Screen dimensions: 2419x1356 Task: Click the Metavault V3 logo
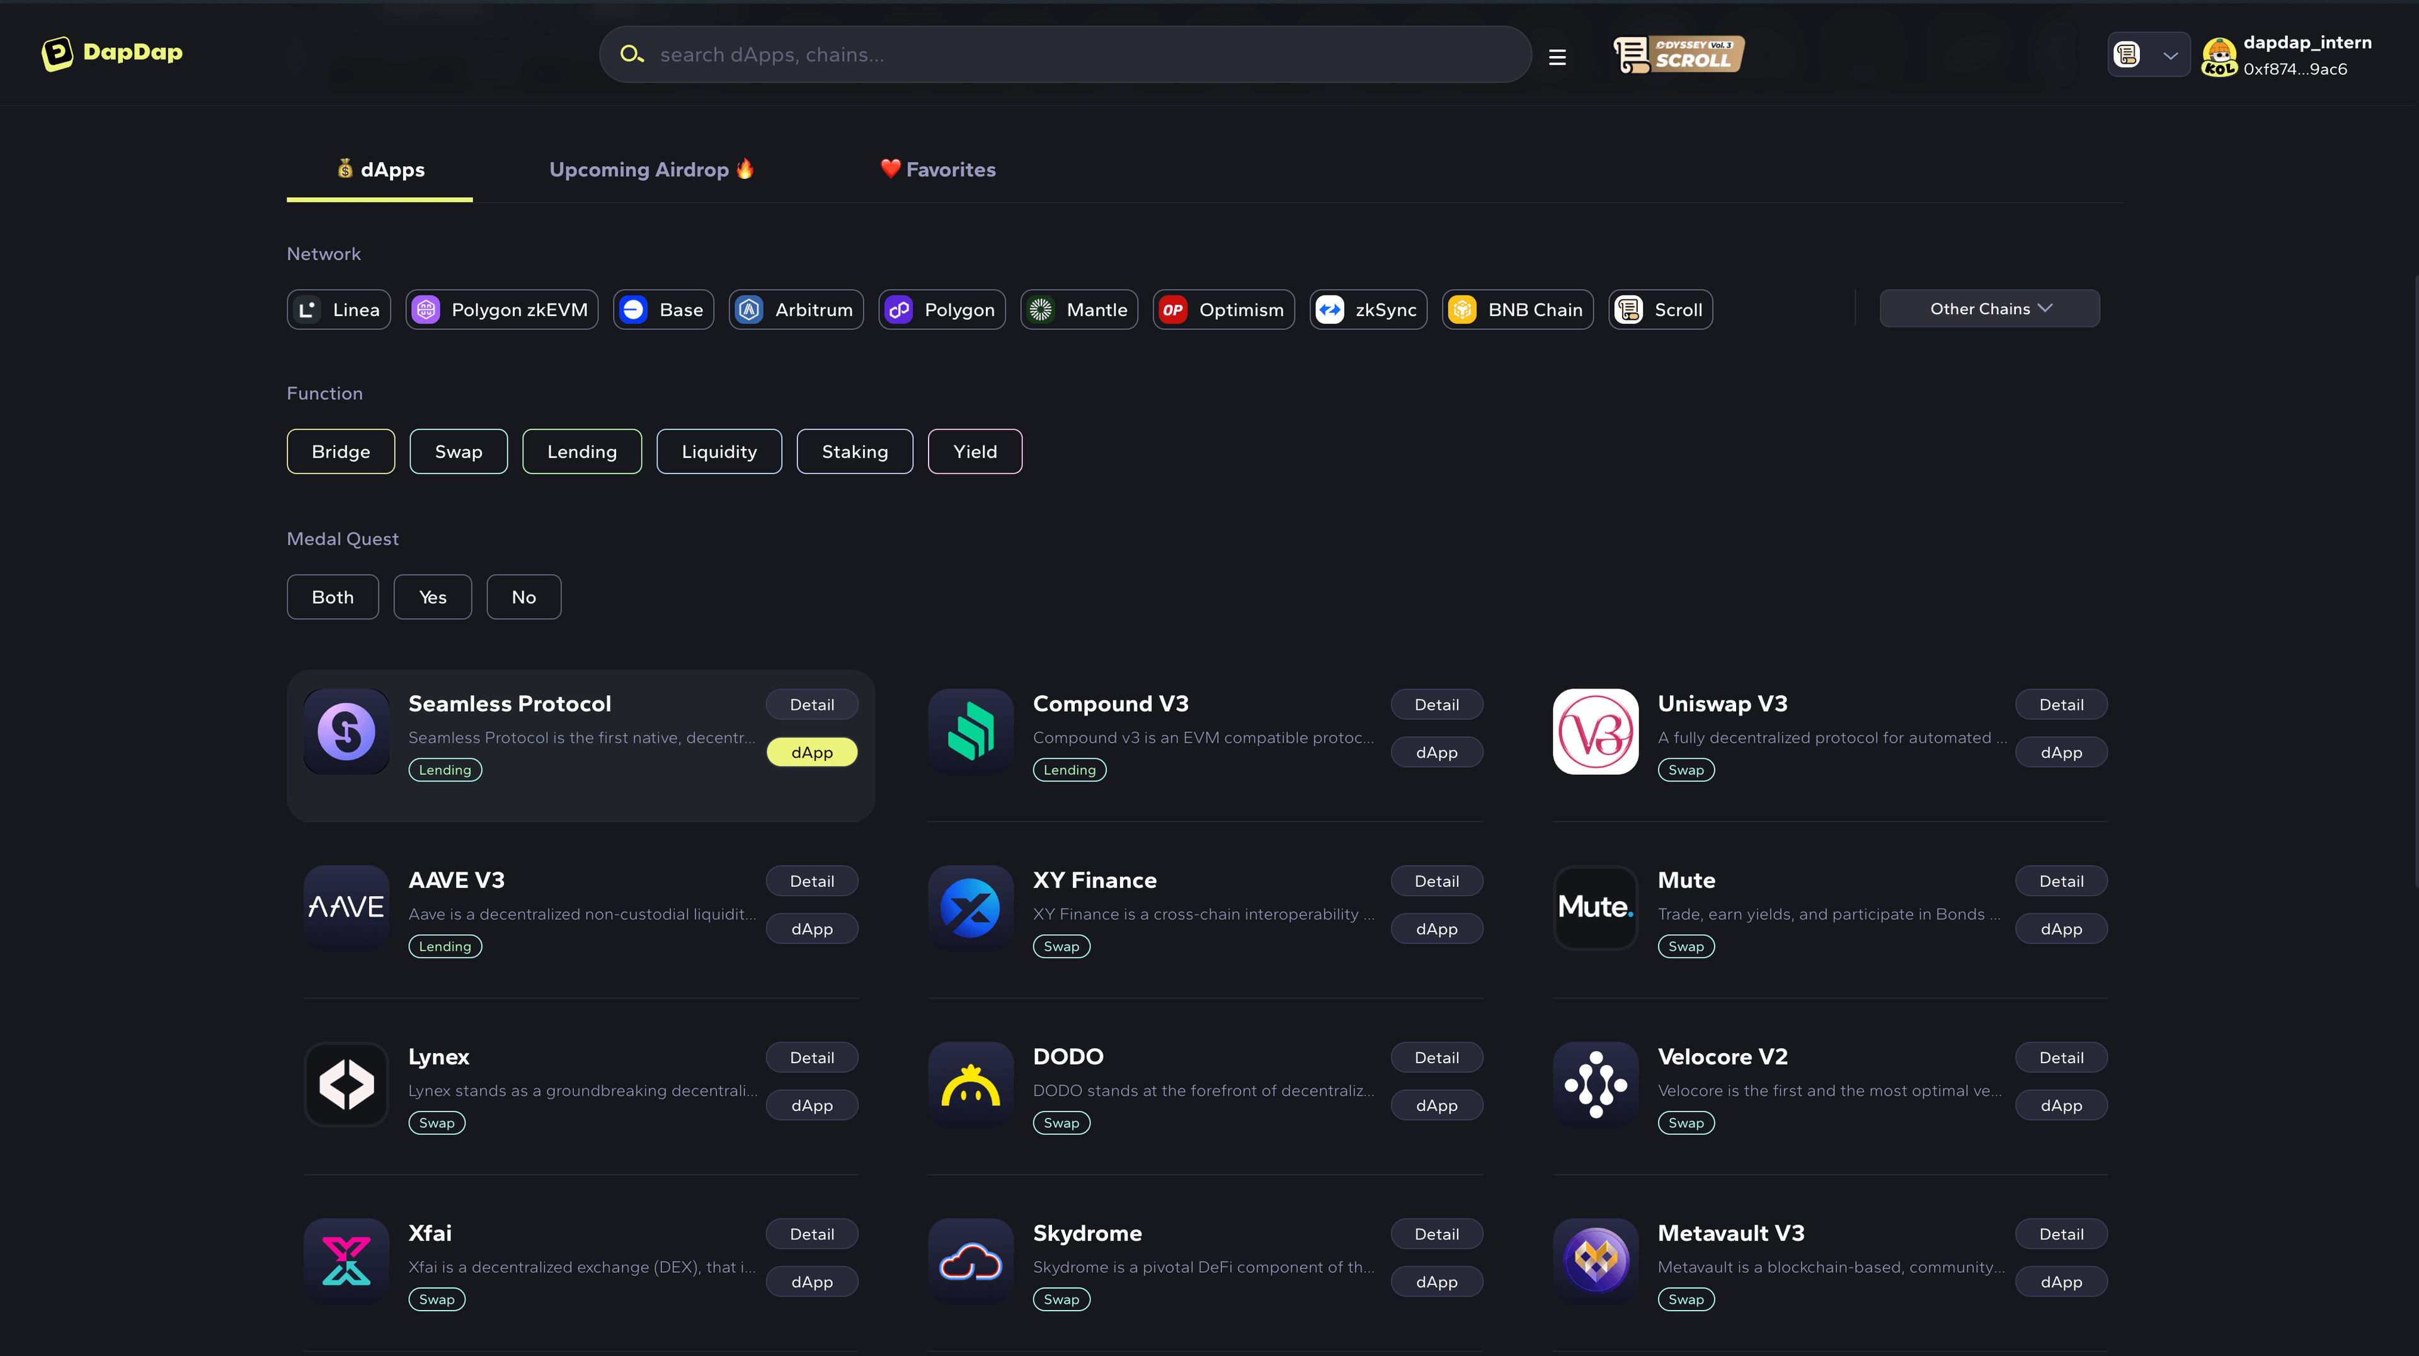1596,1261
